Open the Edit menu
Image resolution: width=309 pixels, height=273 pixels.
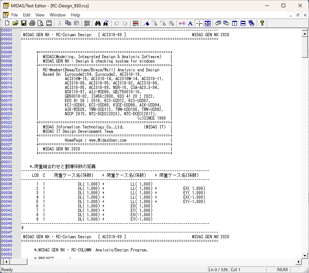27,15
